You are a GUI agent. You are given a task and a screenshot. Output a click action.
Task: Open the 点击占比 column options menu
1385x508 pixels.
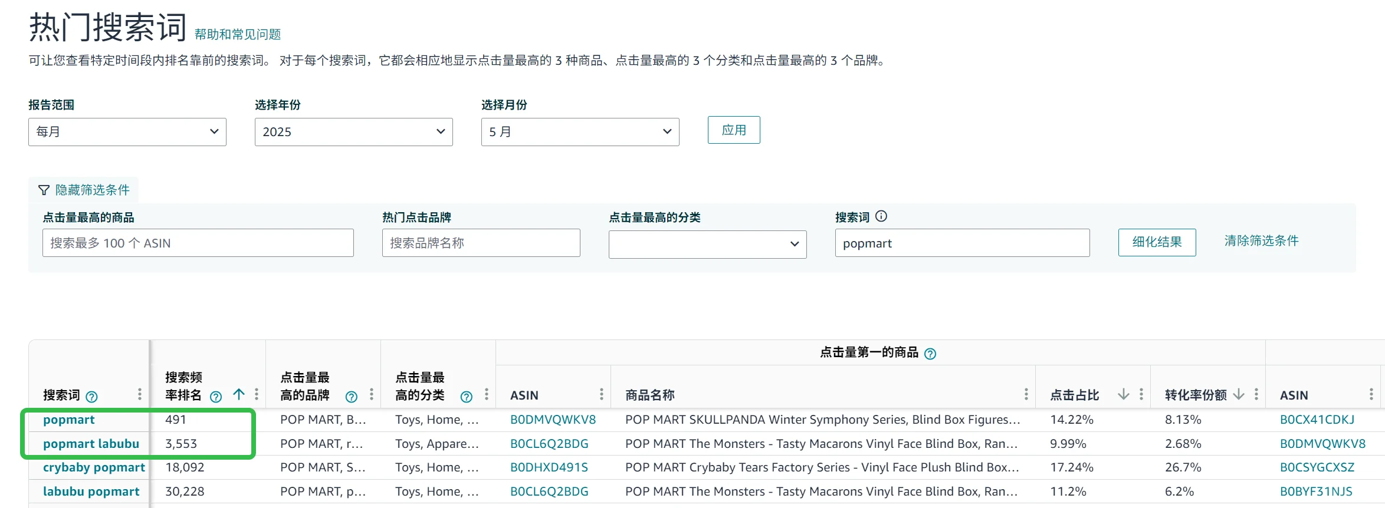pos(1141,394)
